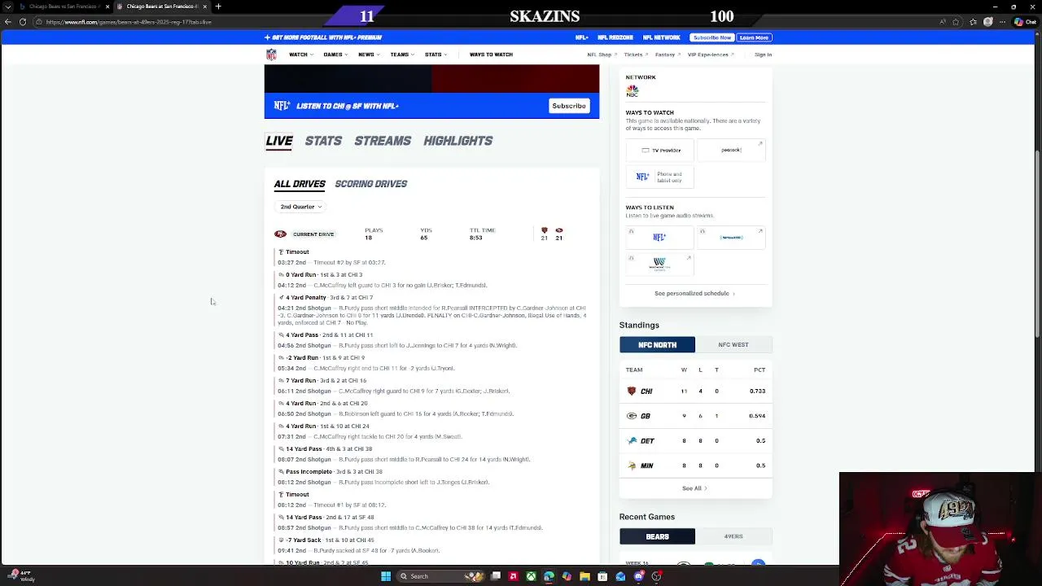
Task: Expand the Watch navigation menu
Action: click(300, 55)
